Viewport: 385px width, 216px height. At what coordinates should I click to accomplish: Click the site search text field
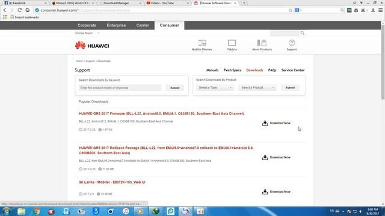(x=285, y=33)
